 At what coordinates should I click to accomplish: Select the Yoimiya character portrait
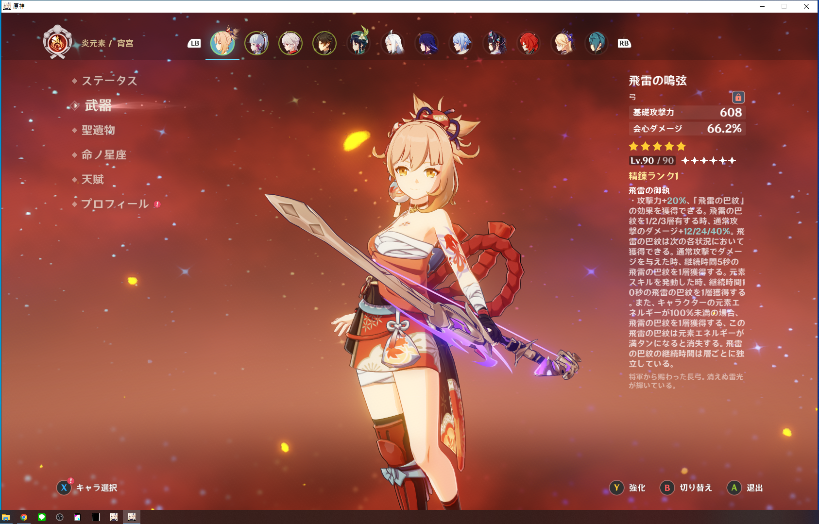coord(222,43)
